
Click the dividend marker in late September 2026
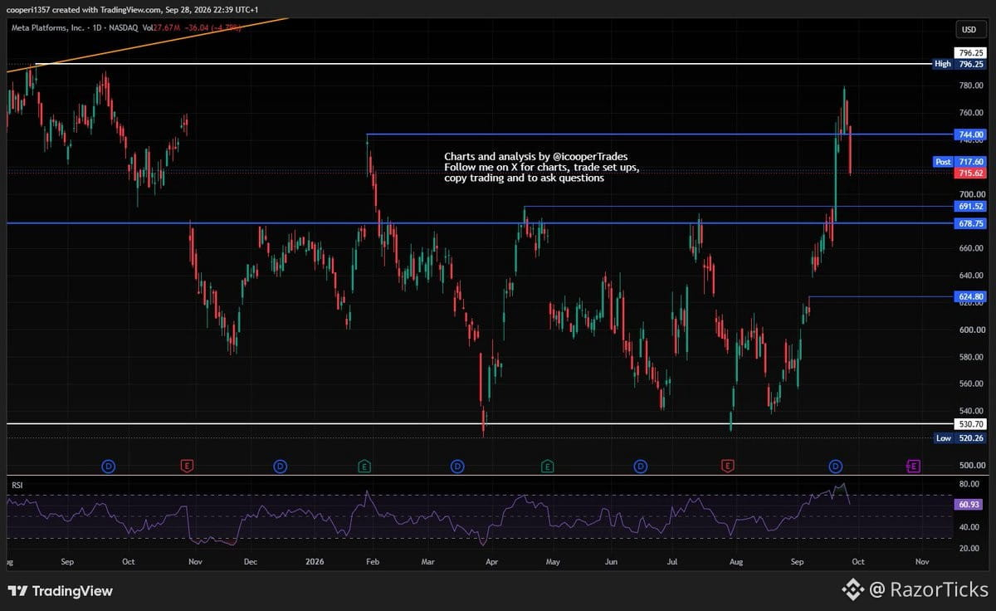[x=836, y=467]
